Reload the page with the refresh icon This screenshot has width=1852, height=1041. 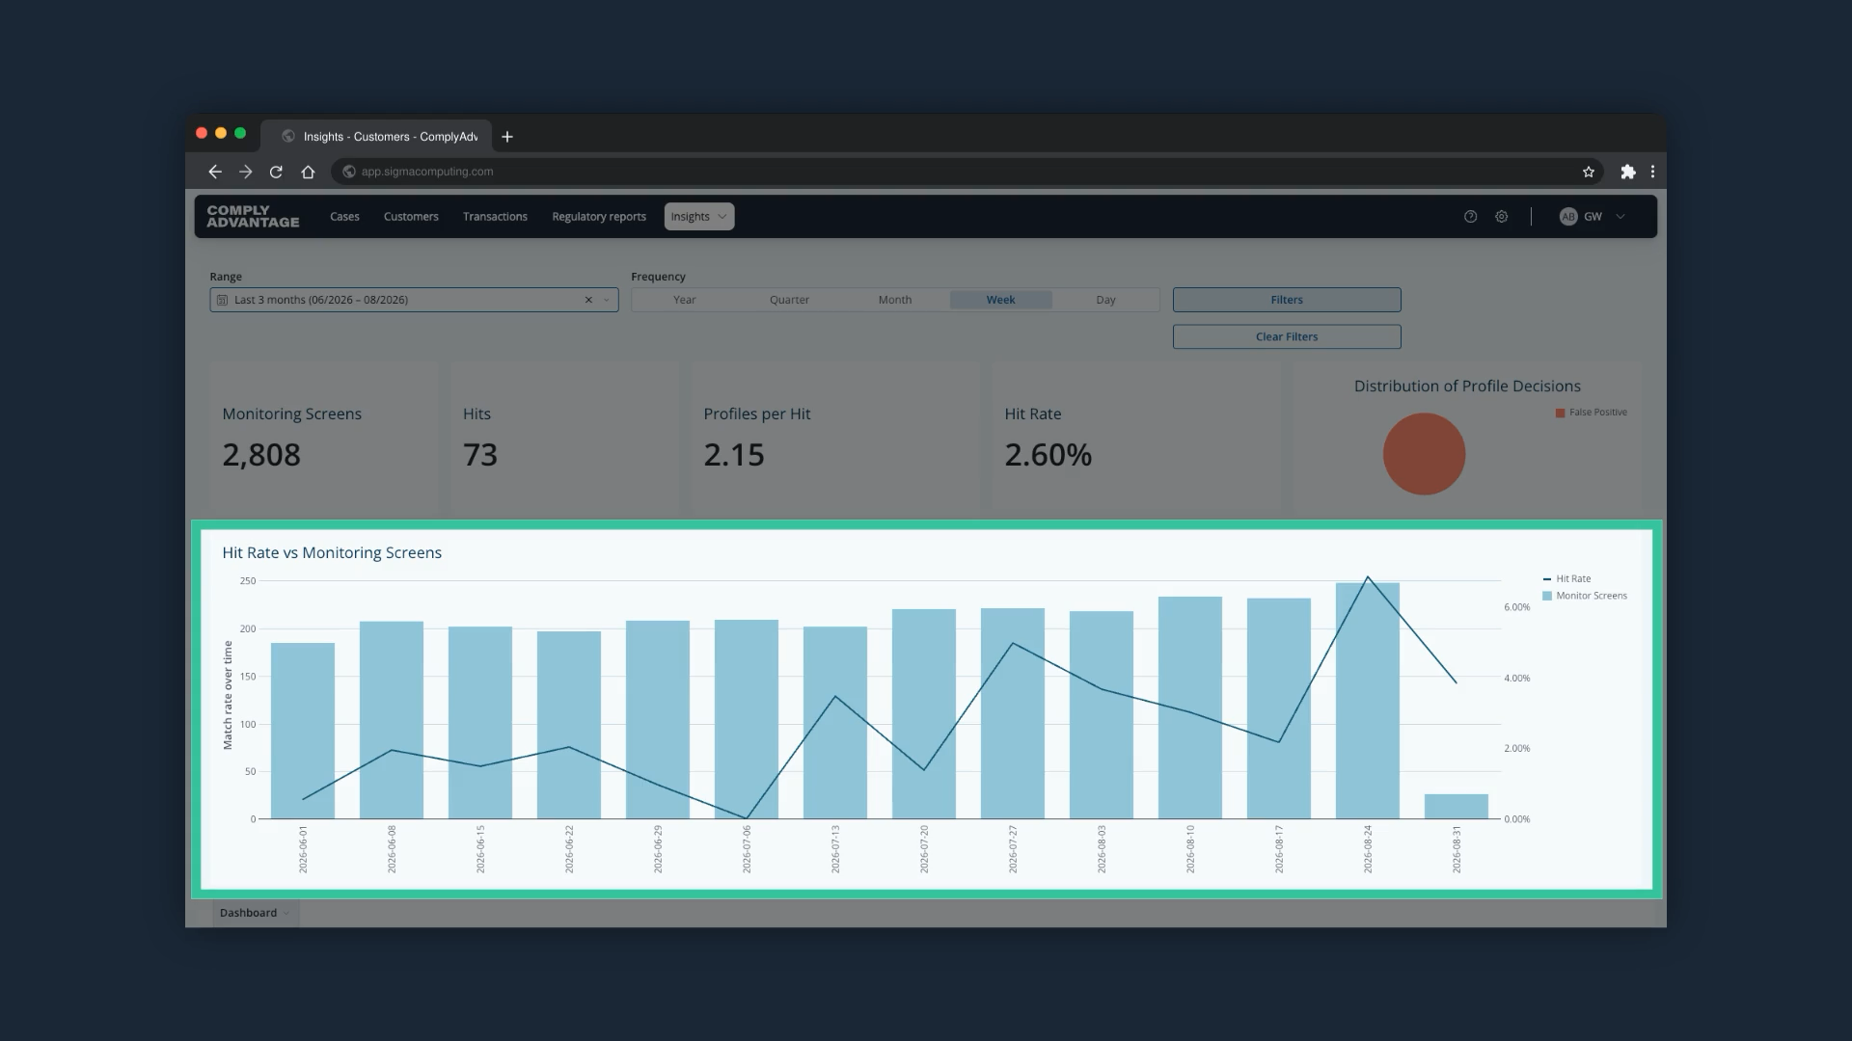276,172
